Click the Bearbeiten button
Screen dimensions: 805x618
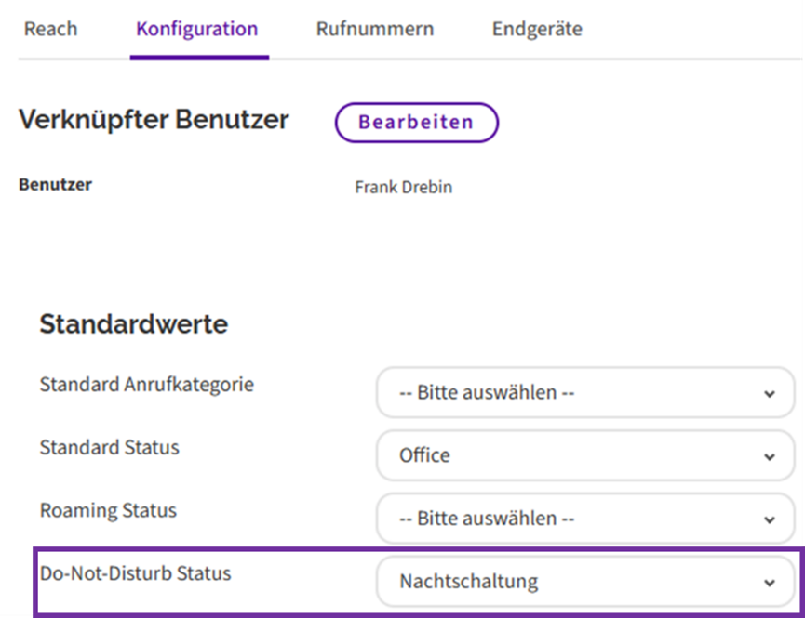click(416, 122)
